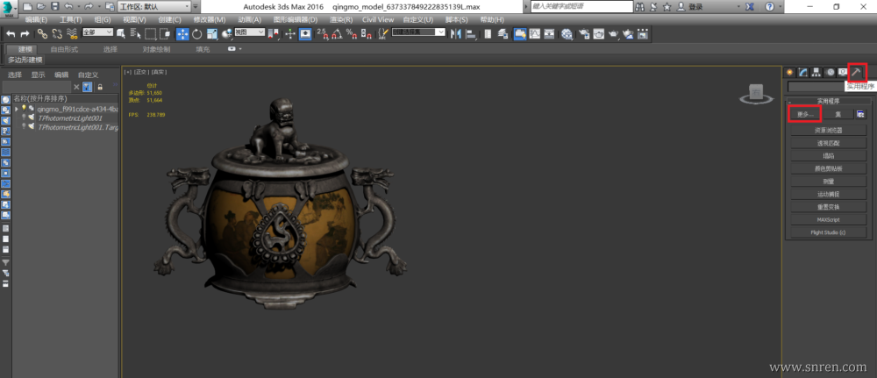Viewport: 877px width, 378px height.
Task: Open the Hierarchy panel tab icon
Action: 816,72
